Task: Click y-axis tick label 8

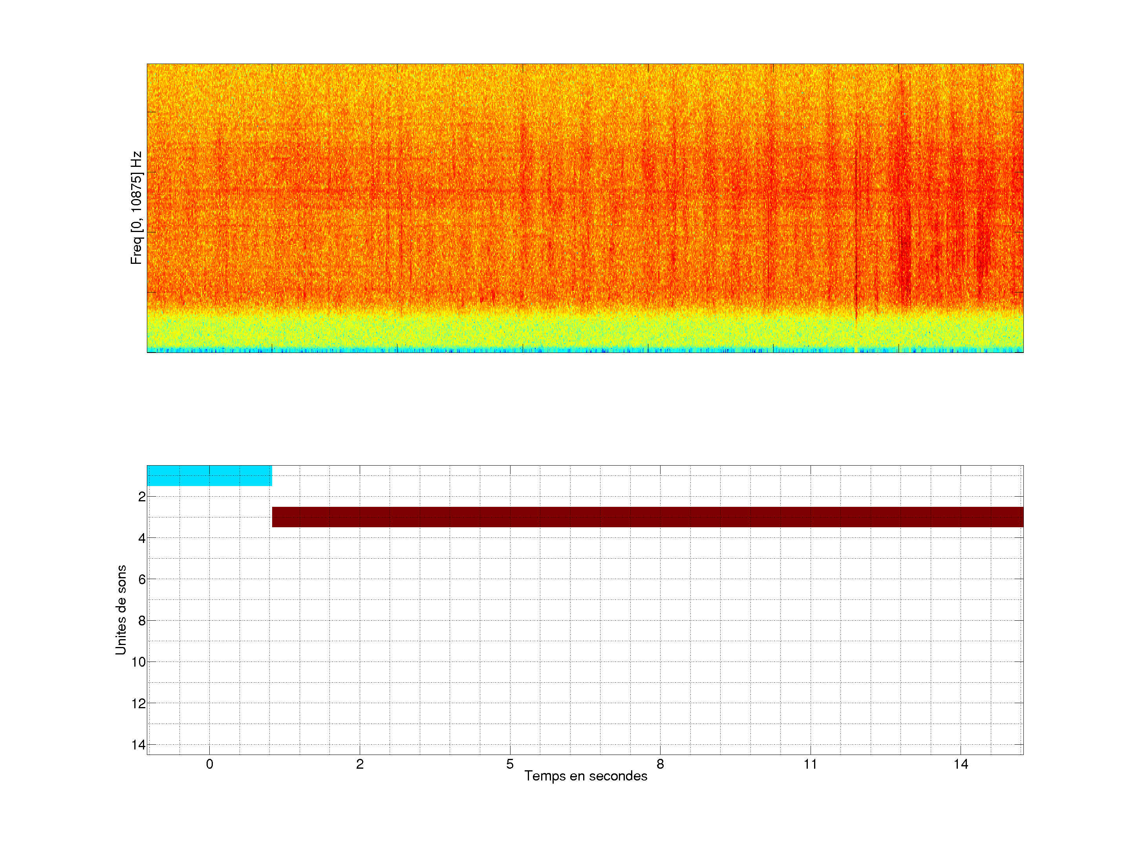Action: tap(142, 621)
